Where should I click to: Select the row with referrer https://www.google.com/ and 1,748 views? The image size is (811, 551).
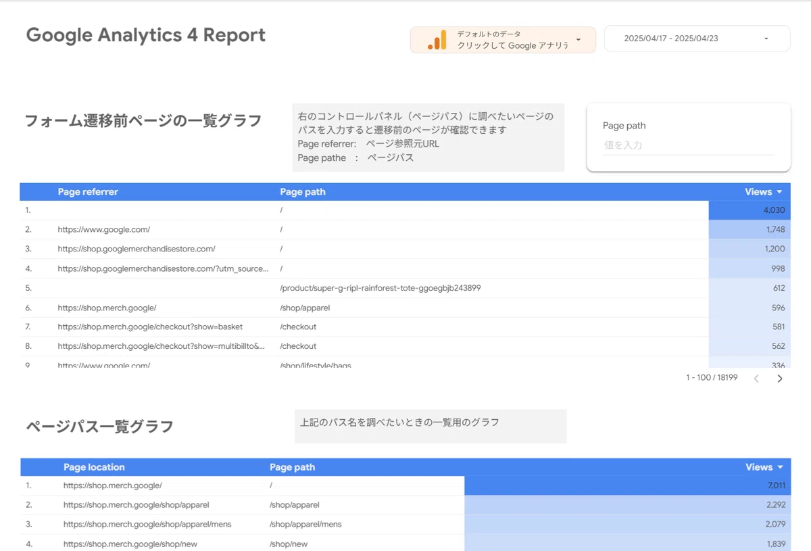click(405, 230)
